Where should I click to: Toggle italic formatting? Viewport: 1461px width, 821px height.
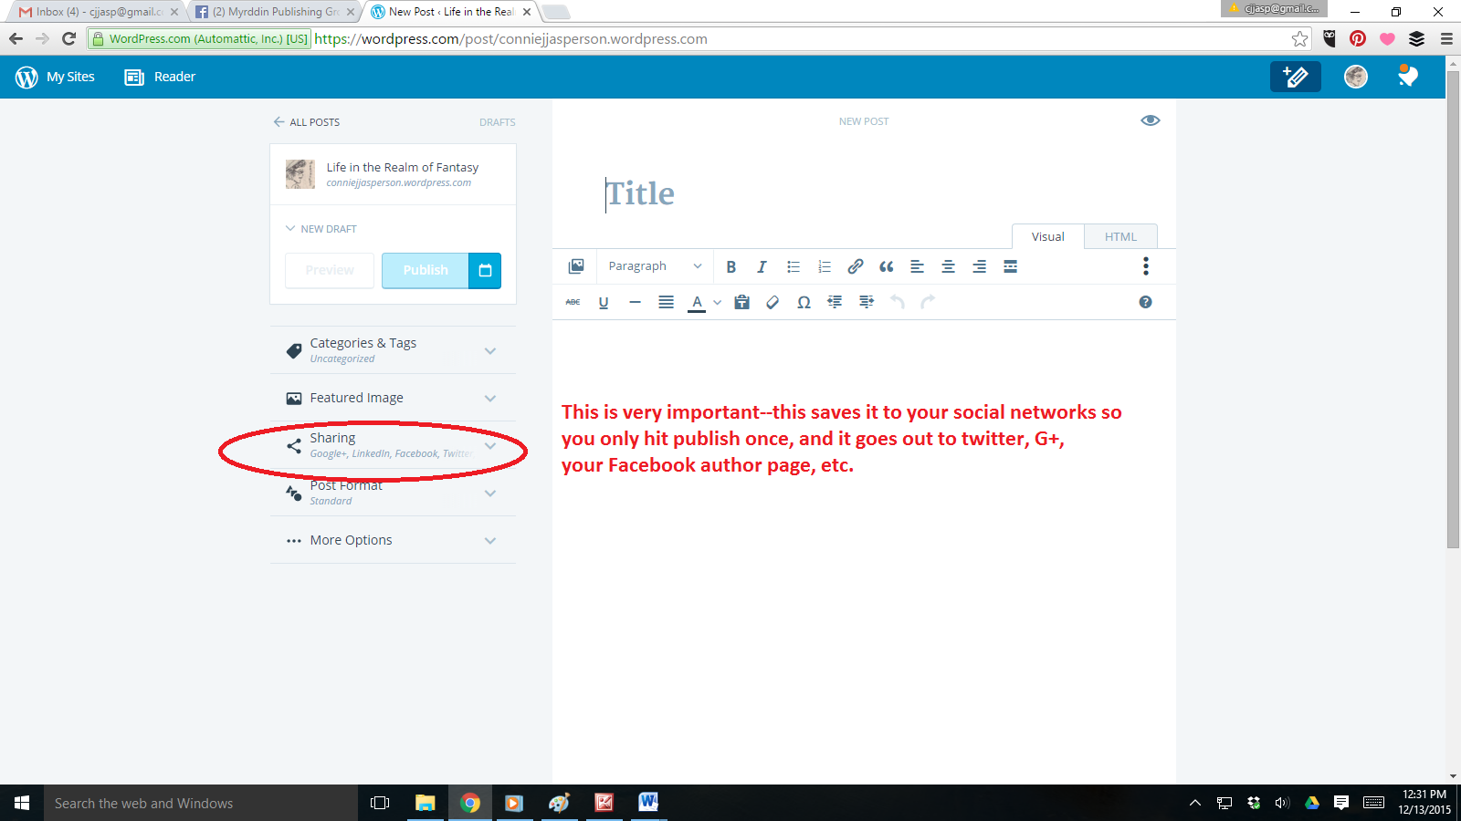(x=762, y=266)
